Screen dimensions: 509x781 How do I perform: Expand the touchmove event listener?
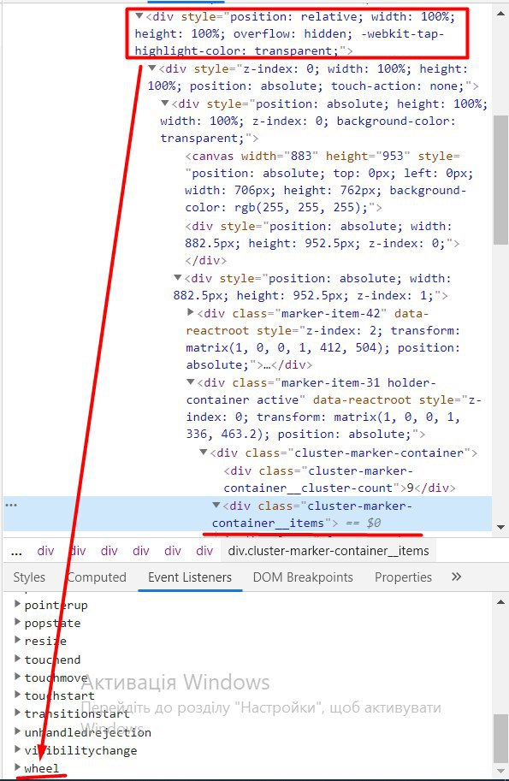tap(17, 677)
